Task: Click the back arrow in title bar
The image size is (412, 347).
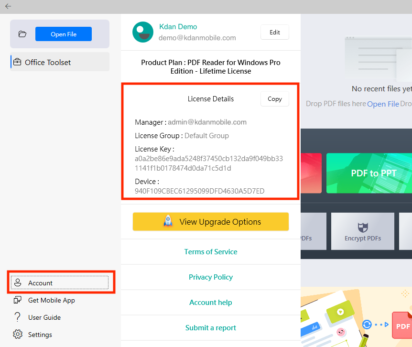Action: [8, 6]
